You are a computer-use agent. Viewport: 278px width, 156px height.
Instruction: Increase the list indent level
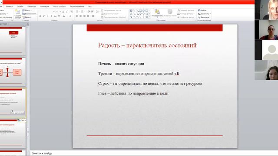[93, 12]
